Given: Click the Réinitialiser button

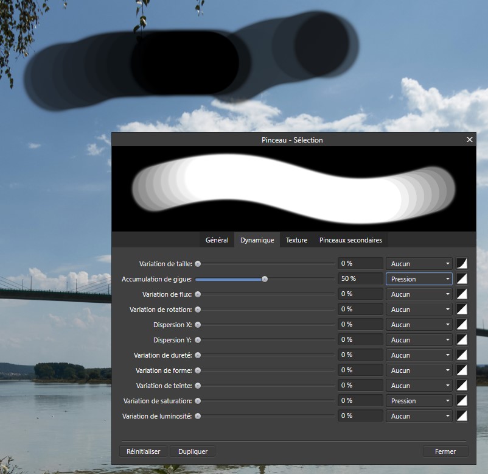Looking at the screenshot, I should coord(143,451).
